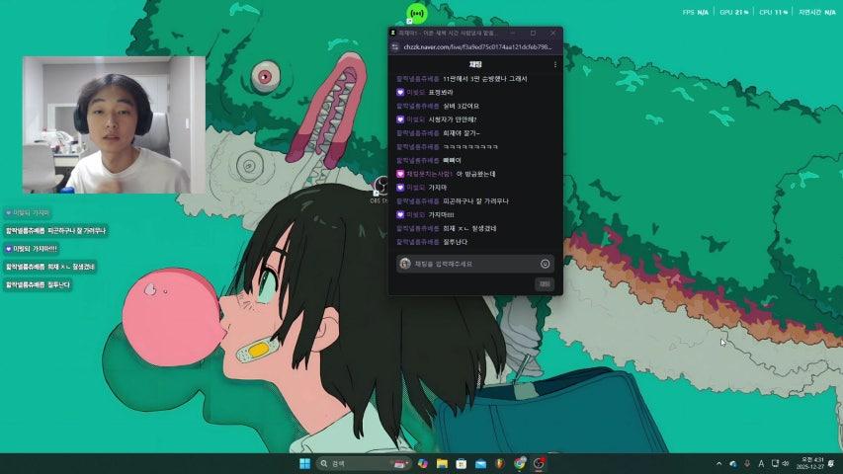Click the green broadcast icon on the desktop

(416, 14)
